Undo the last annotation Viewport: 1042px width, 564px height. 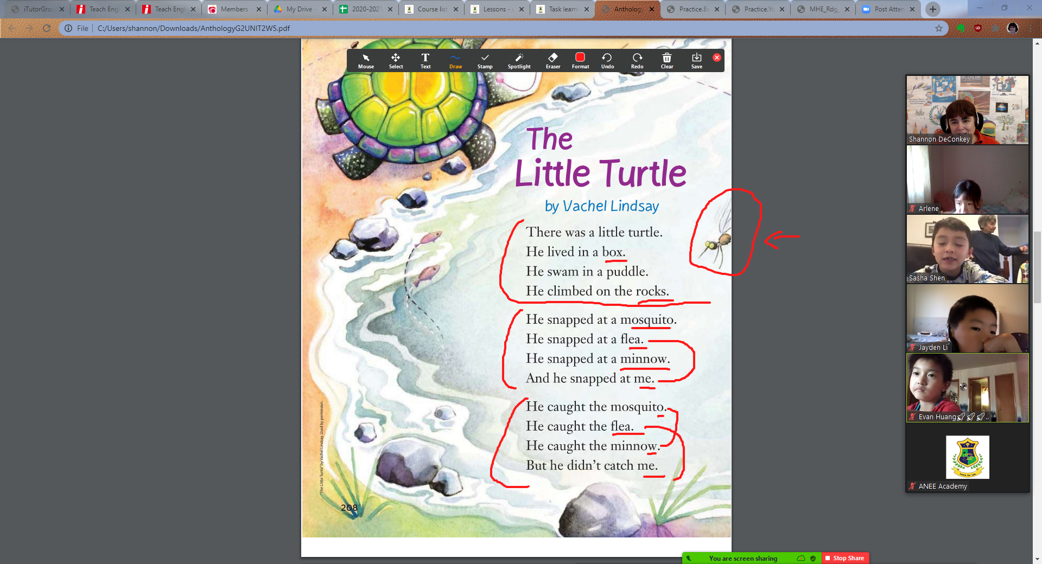tap(607, 61)
